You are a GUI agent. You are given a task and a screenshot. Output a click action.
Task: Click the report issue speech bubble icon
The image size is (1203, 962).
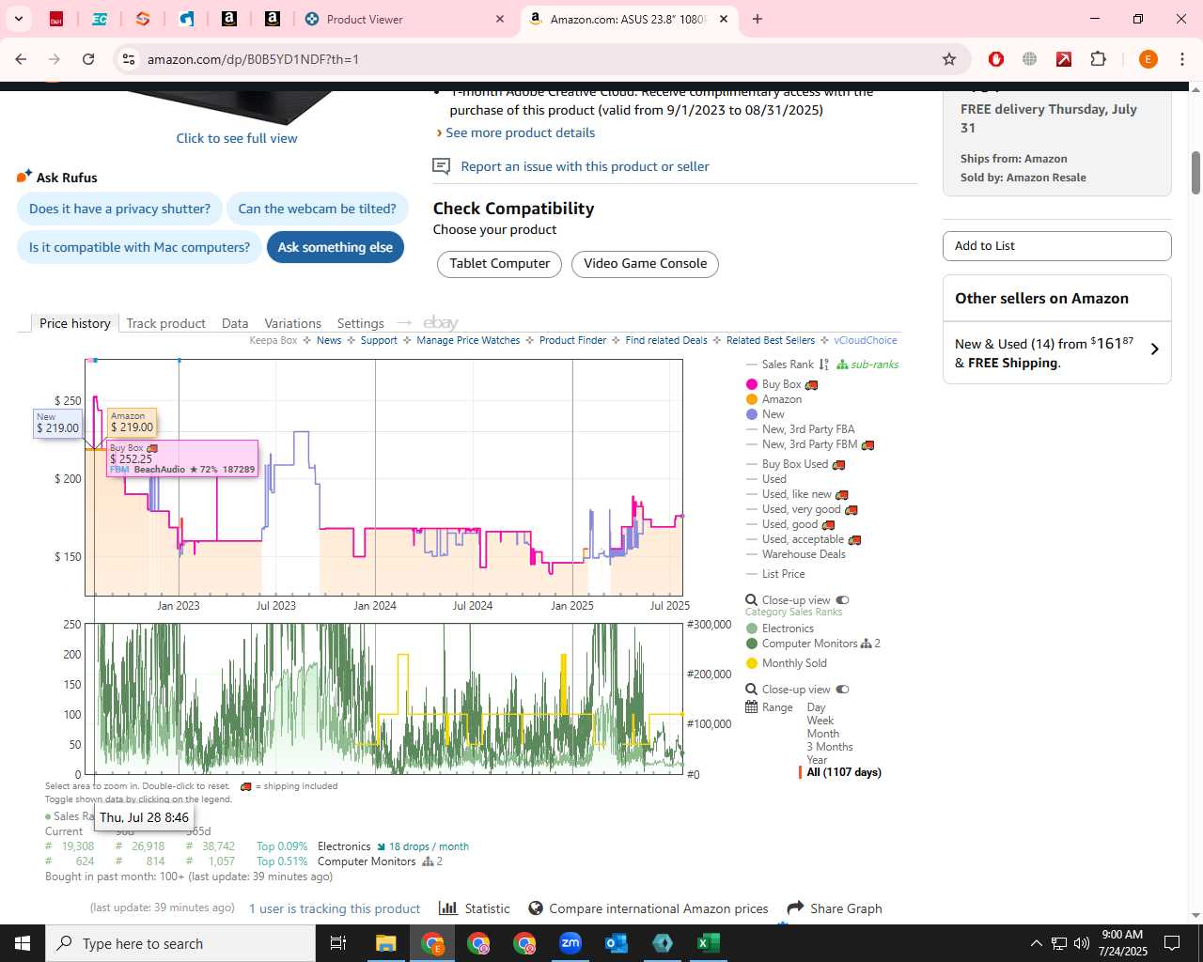point(441,166)
